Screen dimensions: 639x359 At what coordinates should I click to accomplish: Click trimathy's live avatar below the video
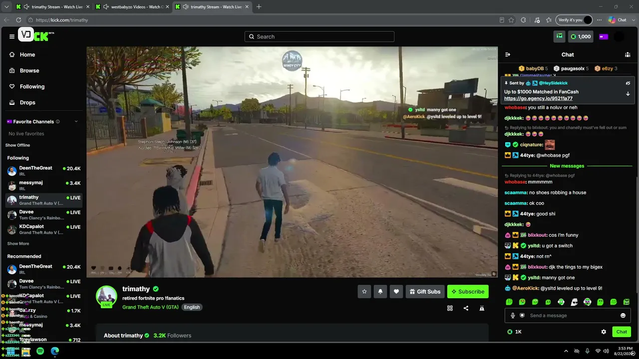coord(106,296)
